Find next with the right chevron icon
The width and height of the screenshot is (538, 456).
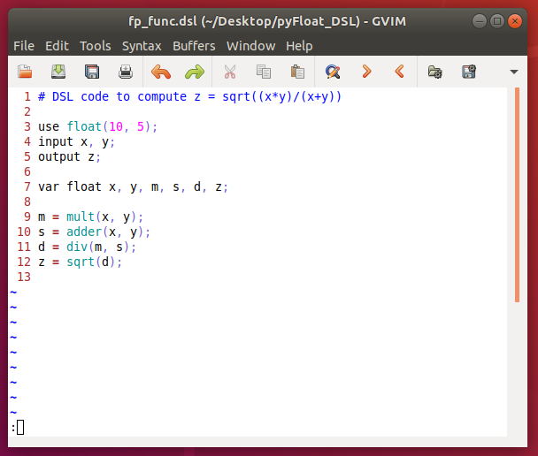[366, 72]
